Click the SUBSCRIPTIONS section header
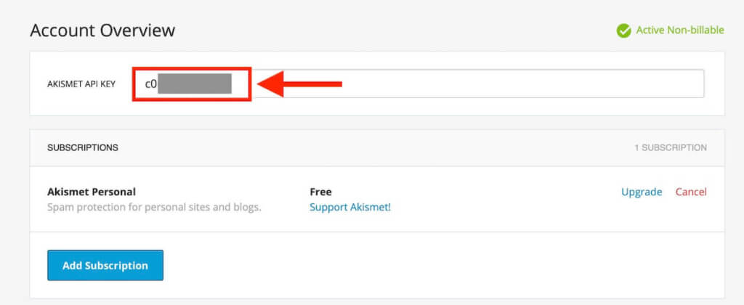This screenshot has width=744, height=305. [x=83, y=148]
